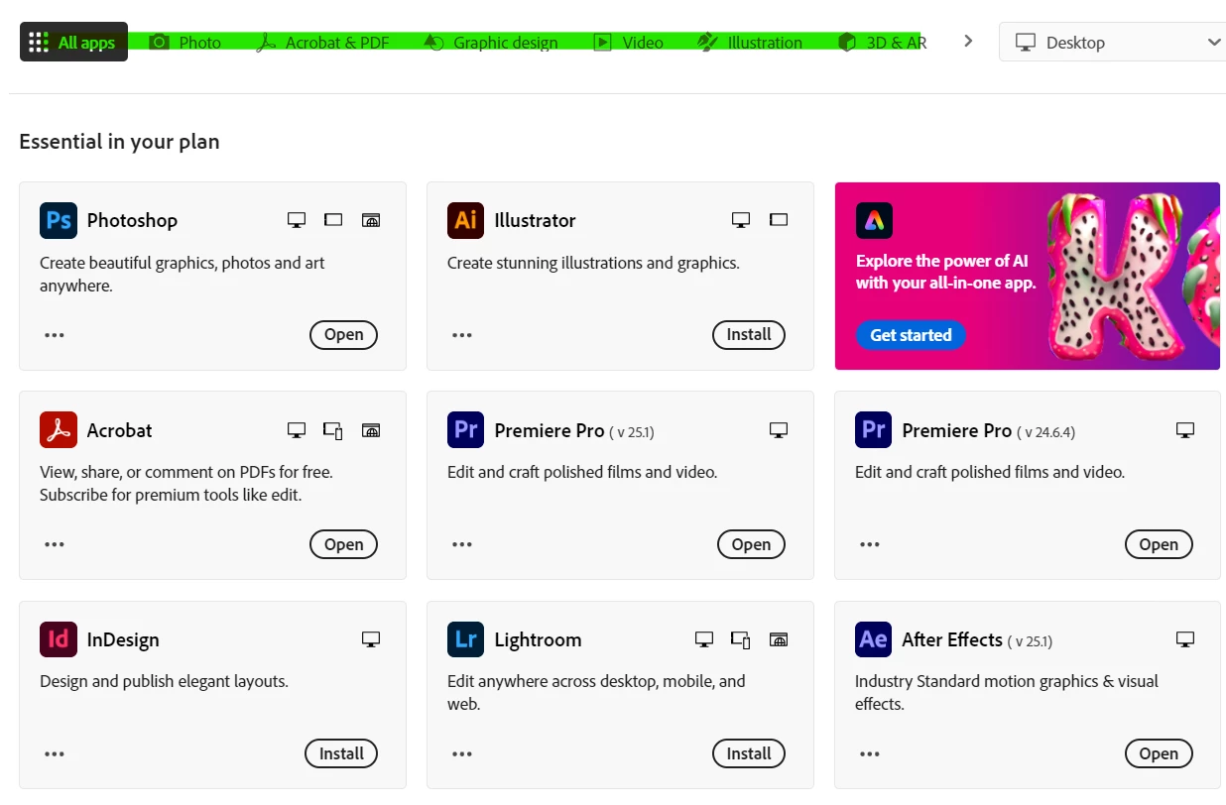Click 'Design and publish elegant layouts.' text
1226x805 pixels.
tap(164, 682)
